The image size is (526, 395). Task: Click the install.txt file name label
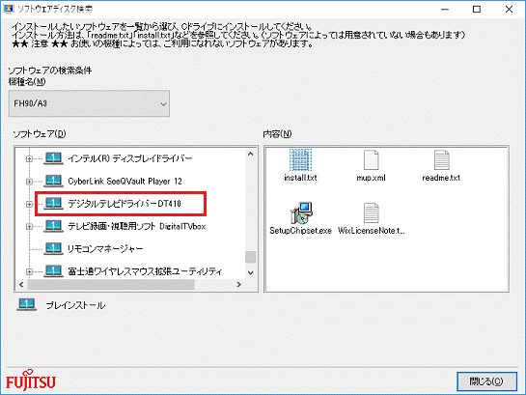pyautogui.click(x=300, y=178)
